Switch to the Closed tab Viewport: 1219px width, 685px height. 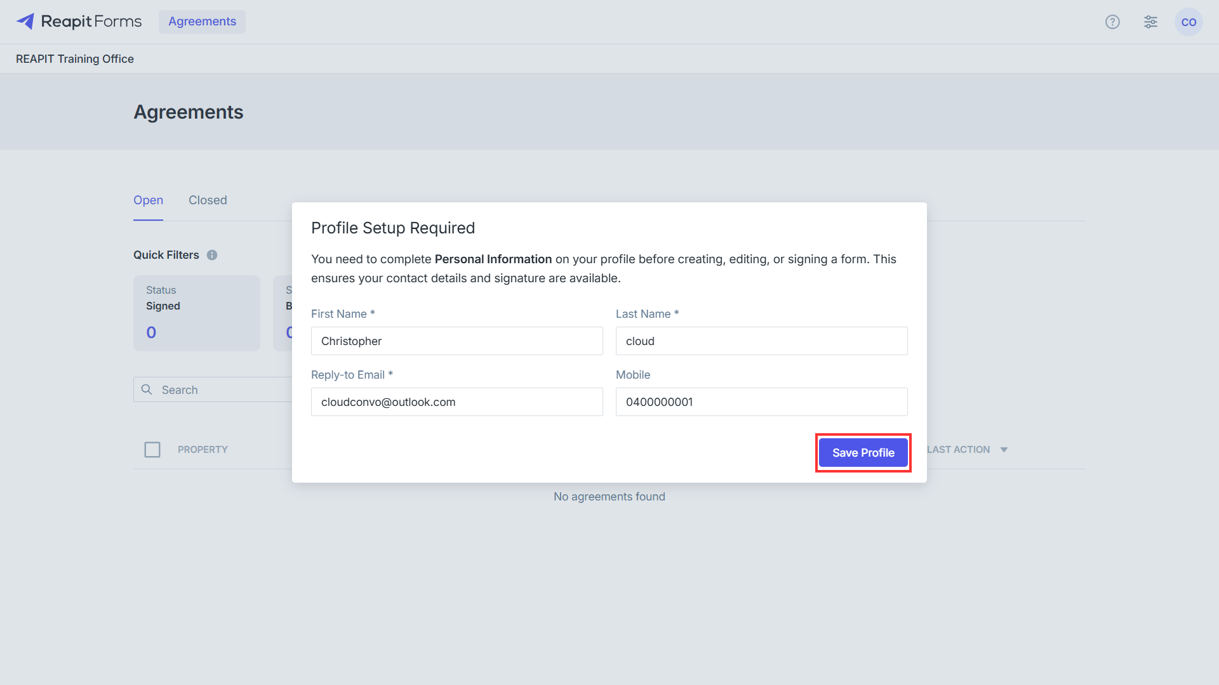[x=208, y=200]
